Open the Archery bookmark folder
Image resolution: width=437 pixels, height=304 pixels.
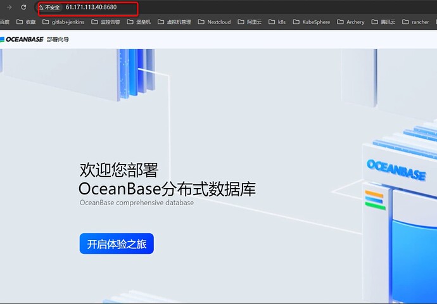click(351, 22)
